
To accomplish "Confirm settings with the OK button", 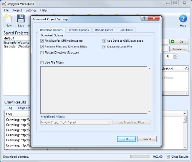I will pos(126,139).
